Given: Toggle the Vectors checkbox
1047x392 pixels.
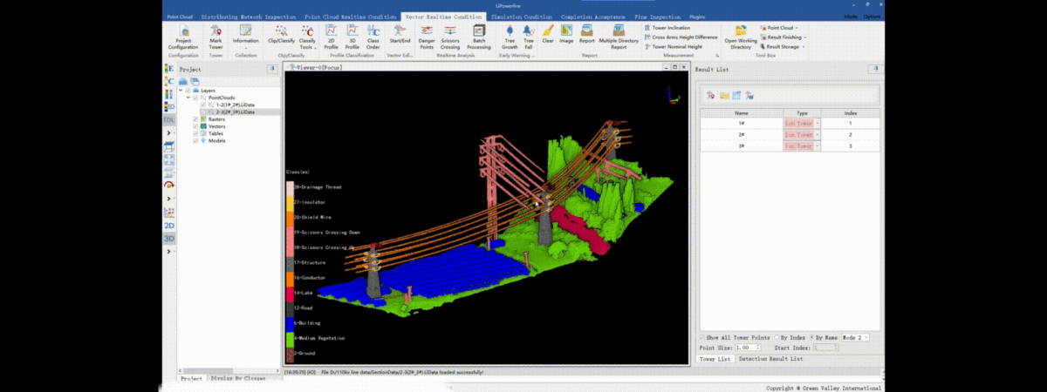Looking at the screenshot, I should (x=195, y=126).
